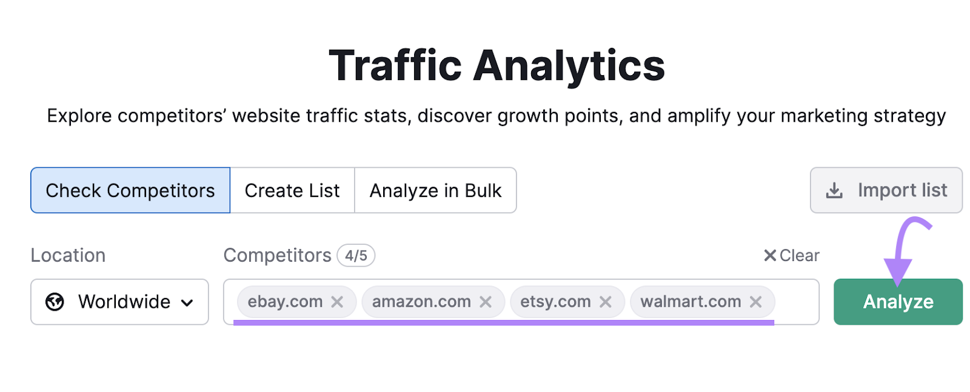This screenshot has width=970, height=392.
Task: Click the download icon inside Import list button
Action: (x=835, y=190)
